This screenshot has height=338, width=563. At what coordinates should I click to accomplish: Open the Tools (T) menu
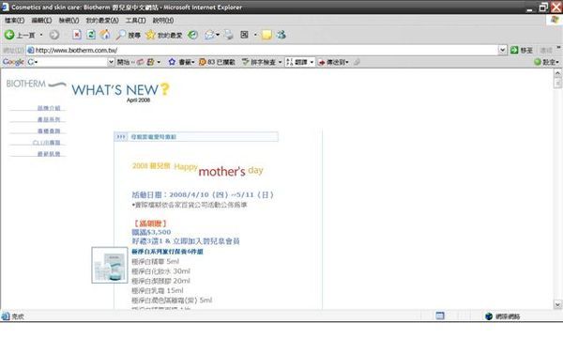pos(135,21)
